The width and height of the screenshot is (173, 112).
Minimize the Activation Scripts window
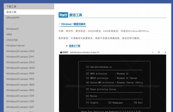(x=152, y=52)
